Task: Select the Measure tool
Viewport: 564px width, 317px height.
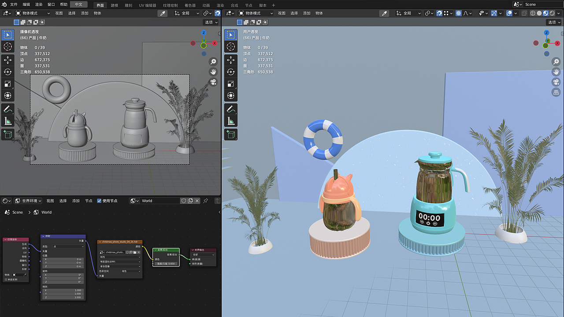Action: (7, 122)
